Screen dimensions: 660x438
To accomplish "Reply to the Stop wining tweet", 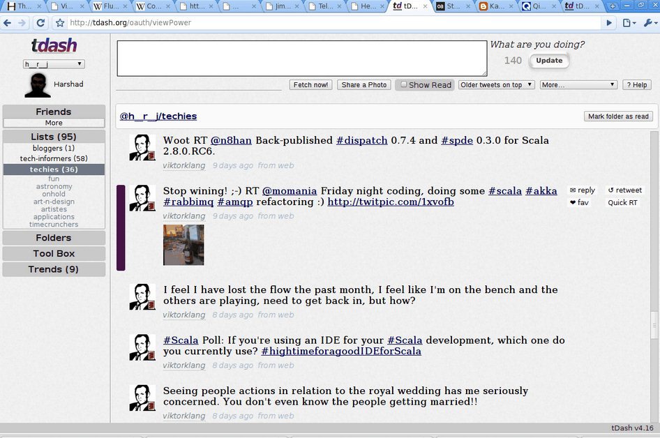I will click(583, 190).
